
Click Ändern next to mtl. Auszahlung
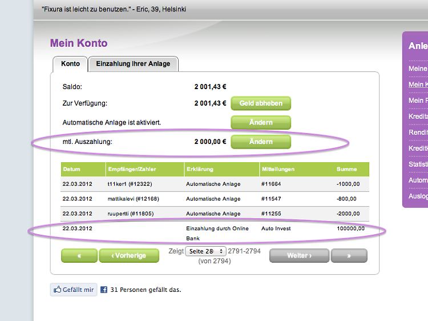click(x=261, y=142)
